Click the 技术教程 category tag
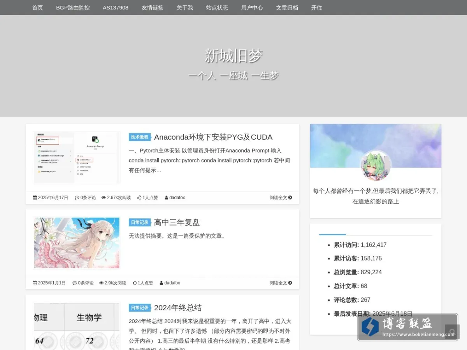 tap(140, 137)
